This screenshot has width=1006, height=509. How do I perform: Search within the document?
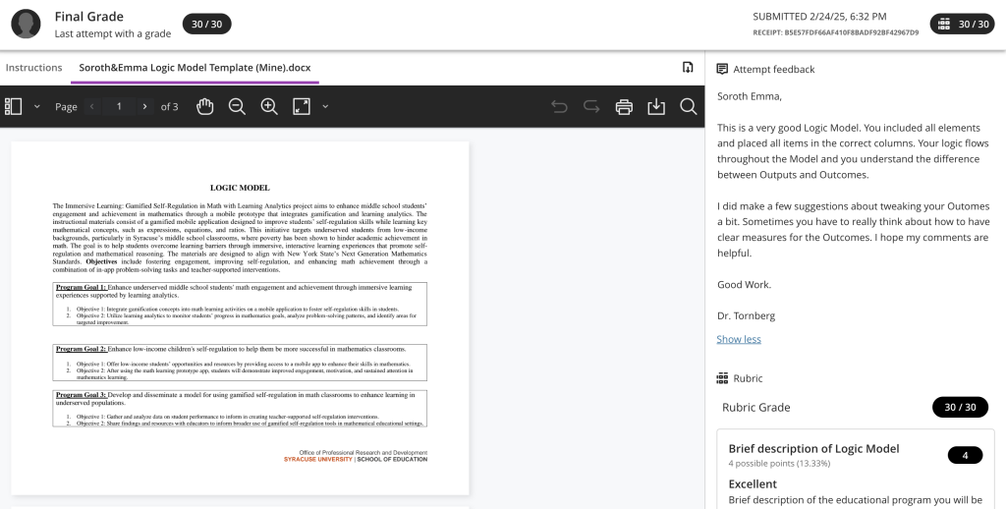pos(689,106)
